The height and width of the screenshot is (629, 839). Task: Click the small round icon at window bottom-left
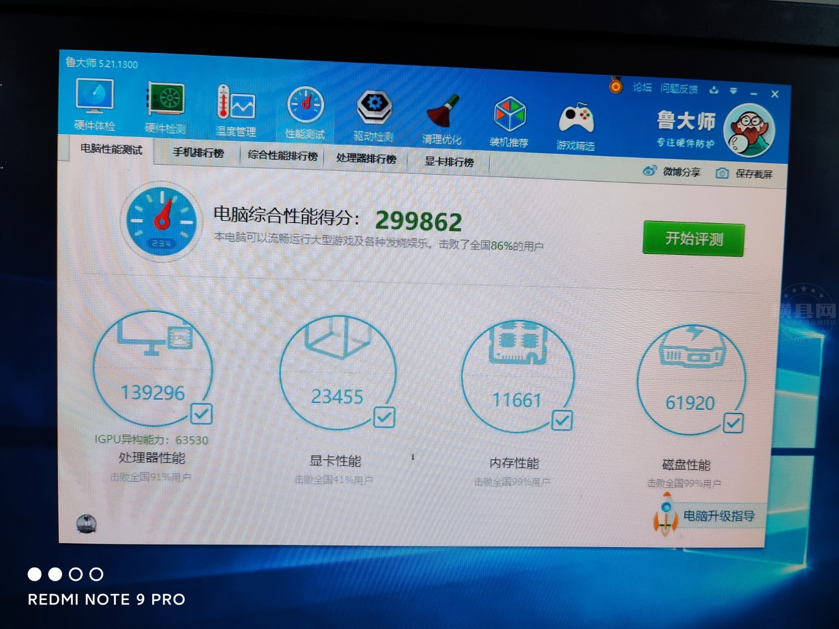pos(86,523)
